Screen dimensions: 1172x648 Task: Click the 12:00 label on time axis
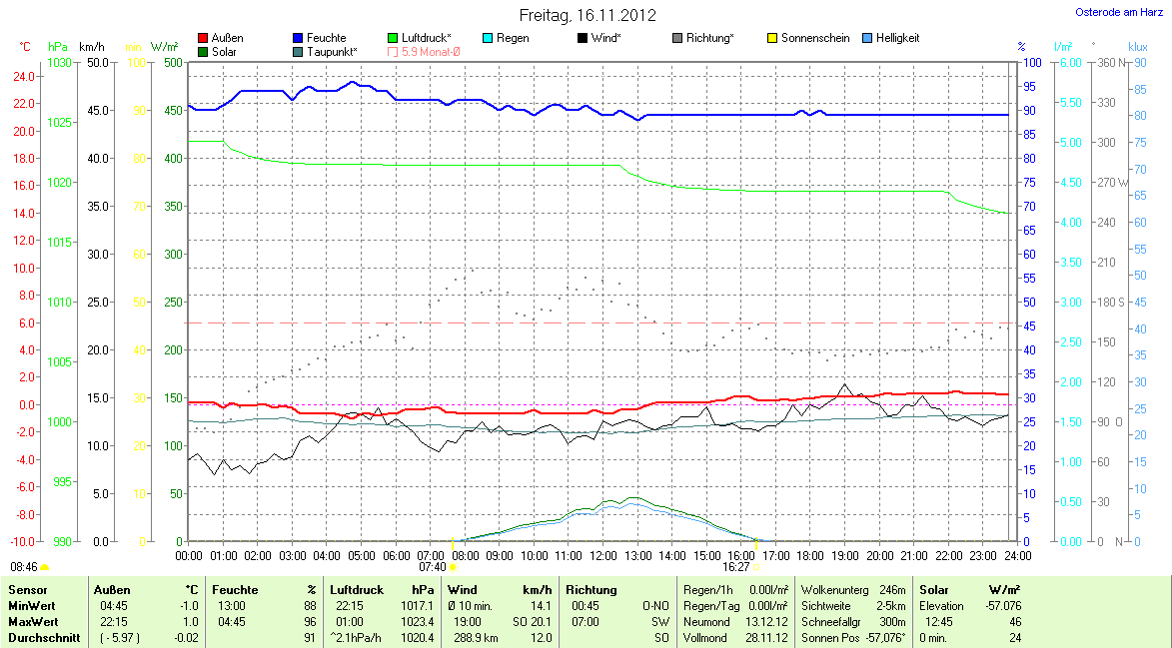[x=602, y=555]
